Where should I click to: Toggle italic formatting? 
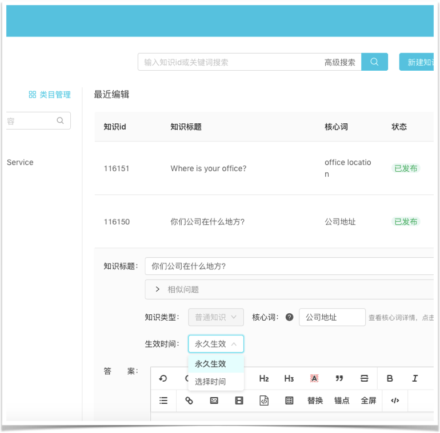[x=415, y=378]
